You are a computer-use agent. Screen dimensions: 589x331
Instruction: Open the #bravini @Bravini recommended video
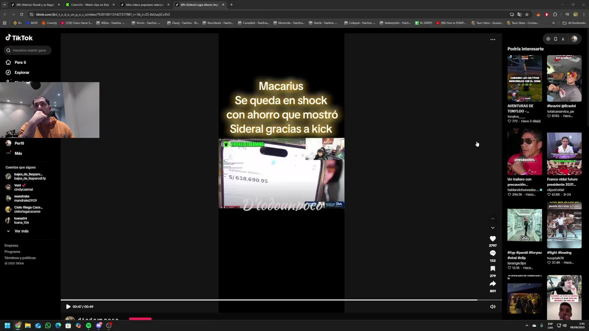coord(564,78)
